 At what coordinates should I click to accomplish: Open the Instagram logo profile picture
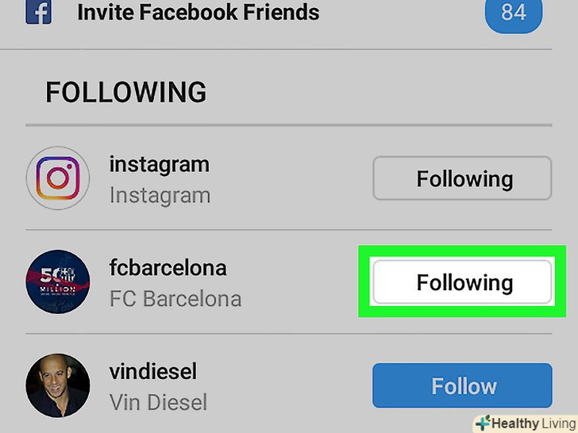(x=57, y=178)
